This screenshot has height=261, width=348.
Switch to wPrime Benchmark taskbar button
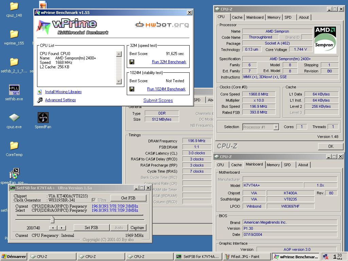pyautogui.click(x=296, y=257)
